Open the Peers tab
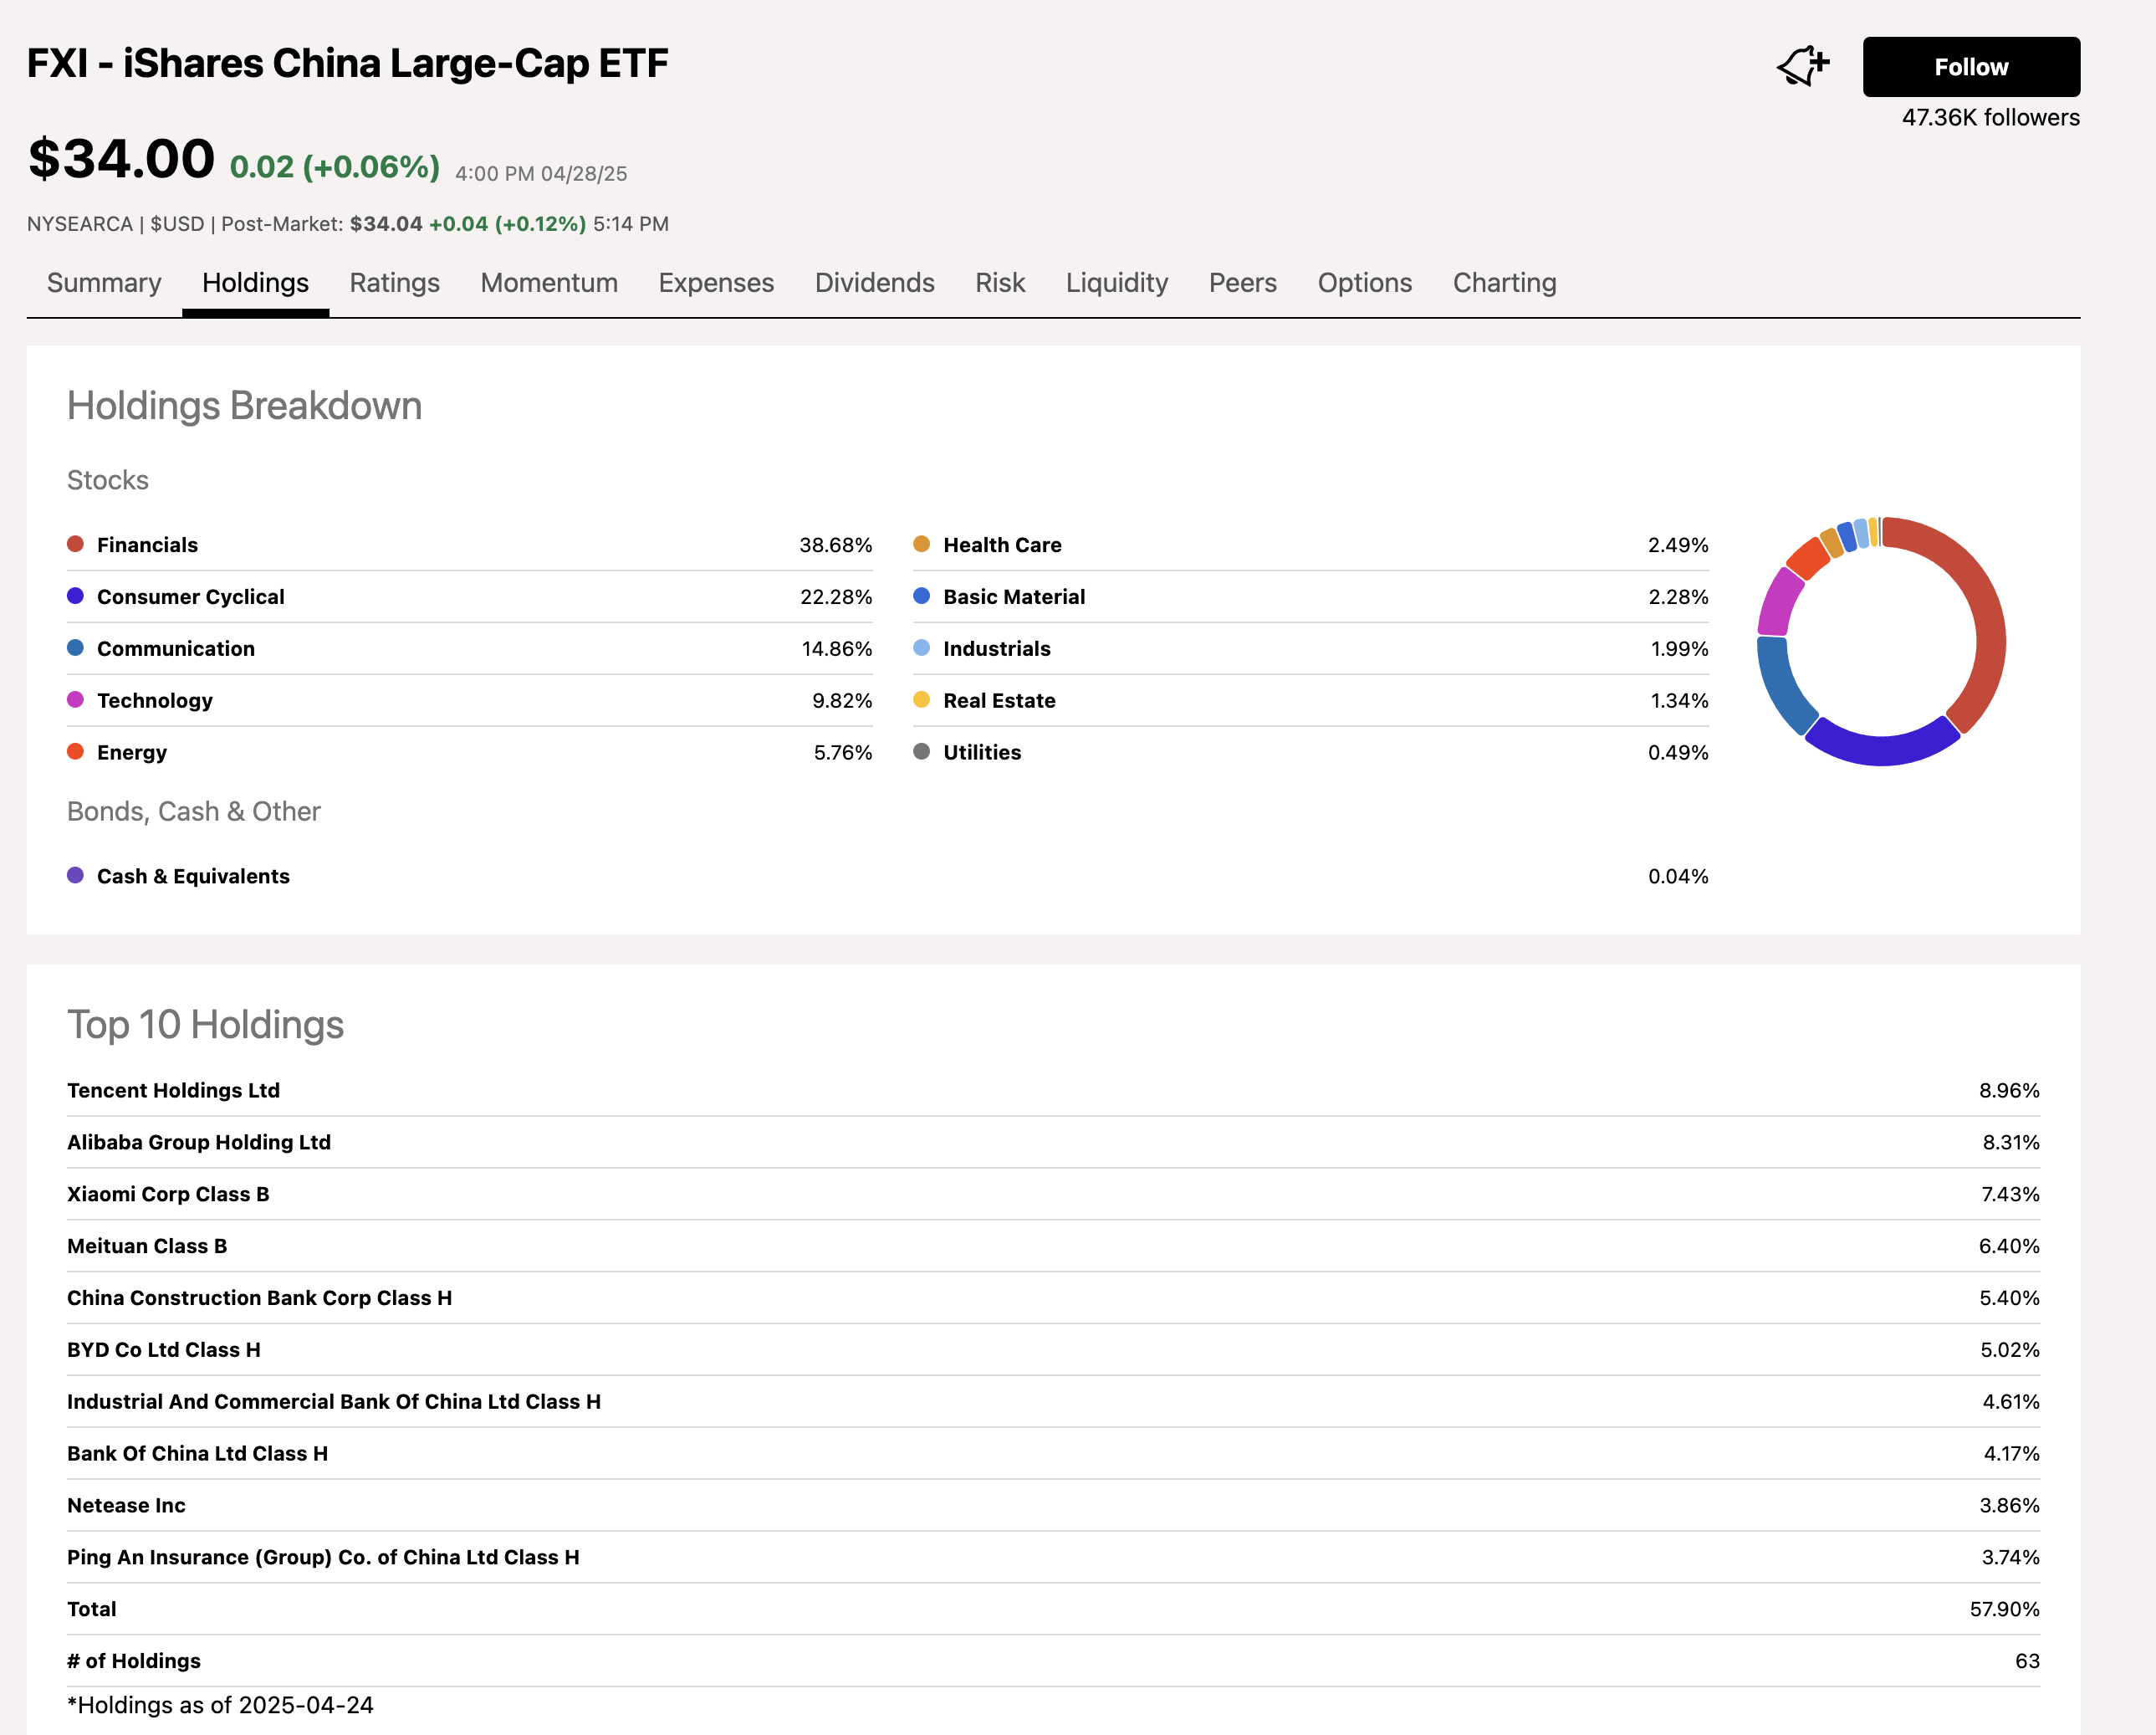The height and width of the screenshot is (1735, 2156). pos(1242,283)
